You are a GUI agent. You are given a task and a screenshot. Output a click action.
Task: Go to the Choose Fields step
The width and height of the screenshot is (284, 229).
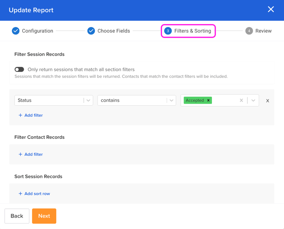point(114,31)
